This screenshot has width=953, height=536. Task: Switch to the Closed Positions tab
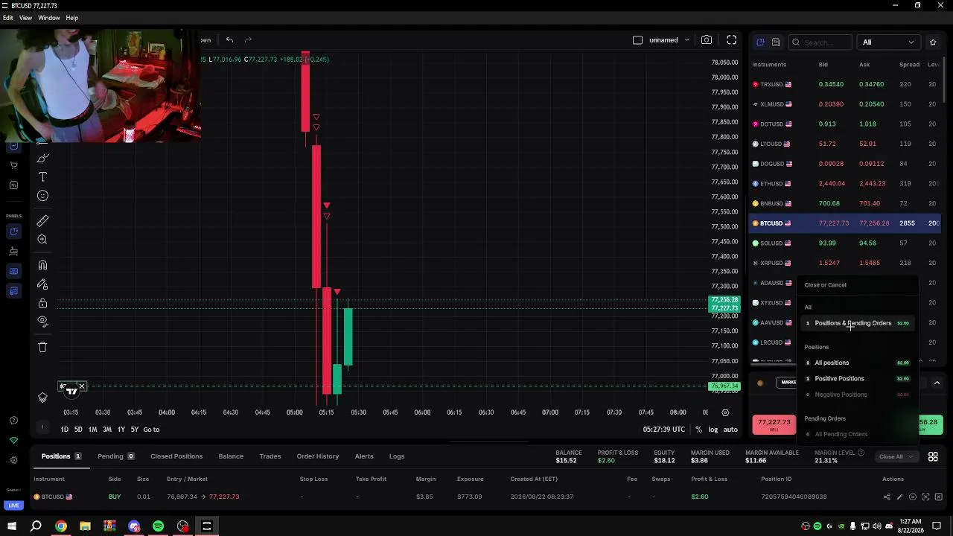(x=176, y=456)
